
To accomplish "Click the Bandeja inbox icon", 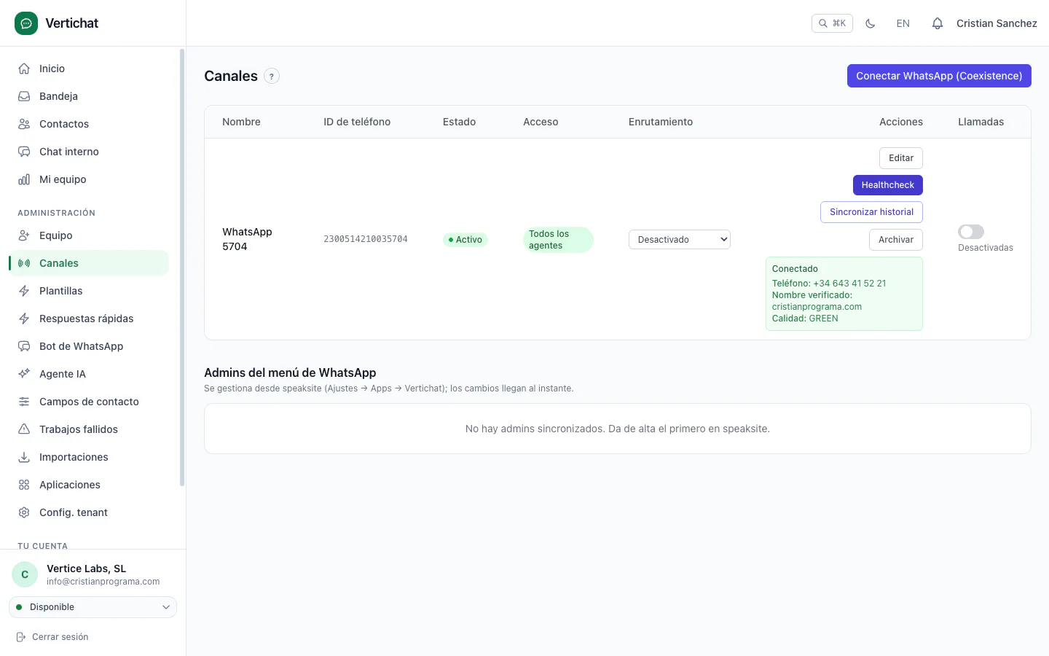I will click(24, 96).
